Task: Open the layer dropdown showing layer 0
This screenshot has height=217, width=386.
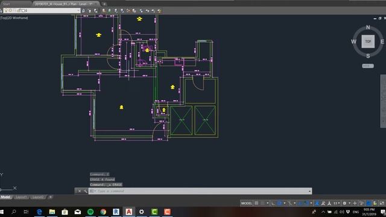Action: [41, 11]
